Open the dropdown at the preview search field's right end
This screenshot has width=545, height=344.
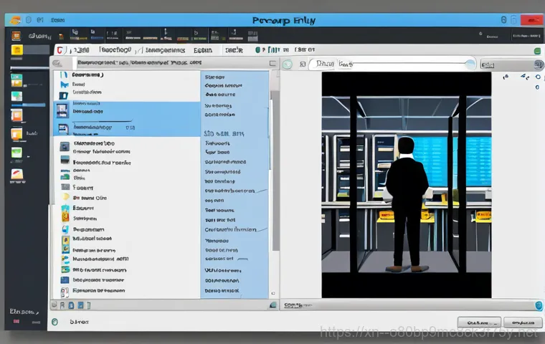click(x=470, y=64)
